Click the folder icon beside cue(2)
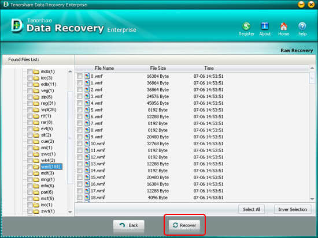318x238 pixels. click(36, 141)
